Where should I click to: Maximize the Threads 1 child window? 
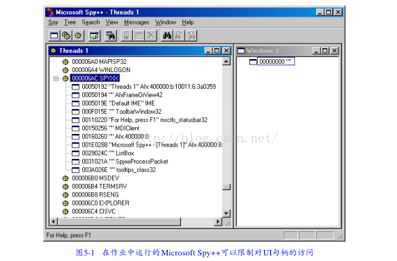(217, 51)
